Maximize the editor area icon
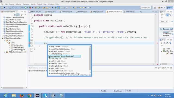The height and width of the screenshot is (98, 174). (156, 11)
